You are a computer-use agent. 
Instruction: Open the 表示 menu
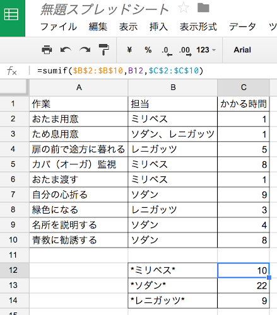128,27
